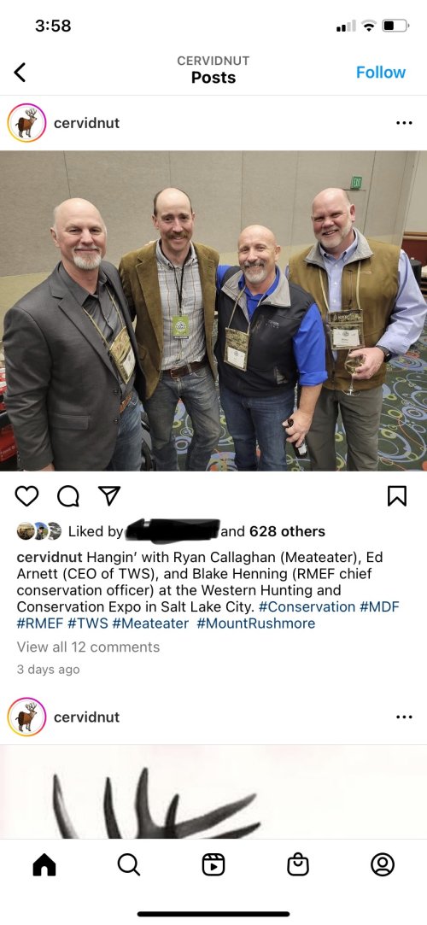Open more options for second cervidnut post

point(404,717)
